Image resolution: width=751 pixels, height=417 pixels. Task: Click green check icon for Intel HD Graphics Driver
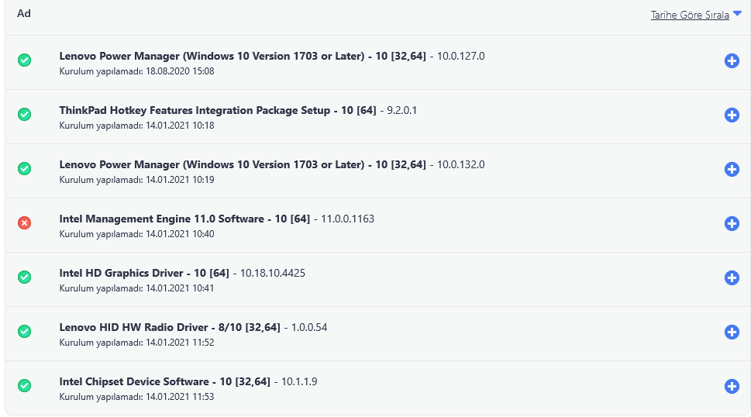pos(25,277)
